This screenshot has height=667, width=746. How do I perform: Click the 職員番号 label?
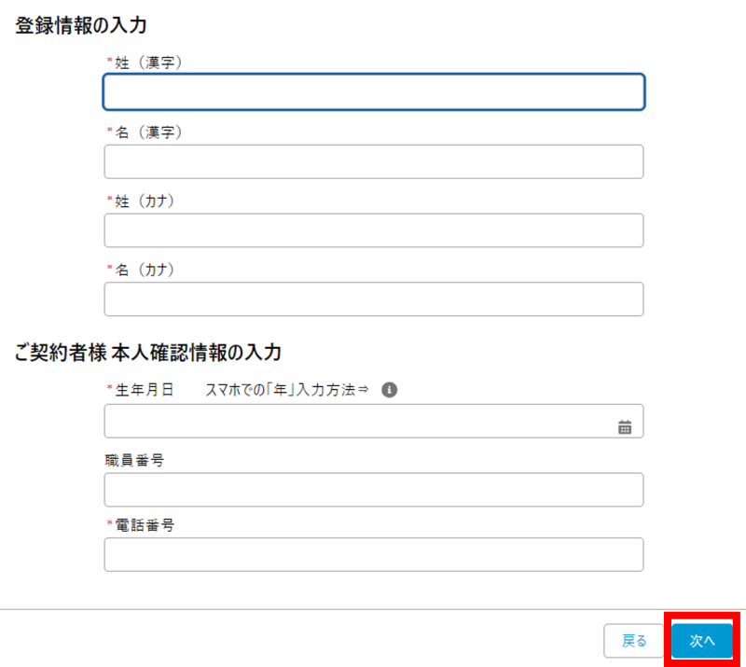[x=135, y=459]
